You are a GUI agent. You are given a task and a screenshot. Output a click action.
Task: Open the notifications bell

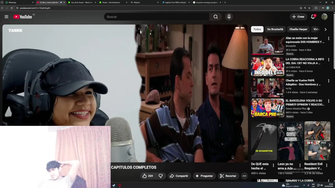coord(313,17)
